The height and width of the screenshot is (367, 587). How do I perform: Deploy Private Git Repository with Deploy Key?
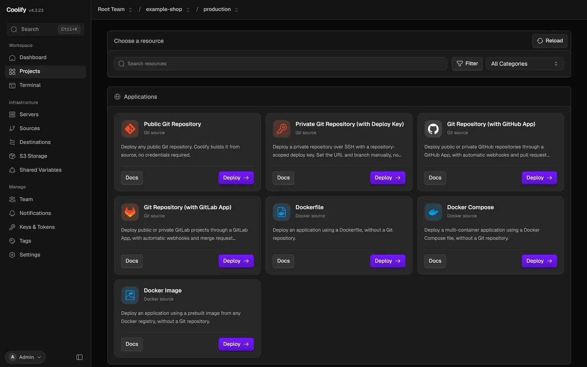(x=388, y=178)
